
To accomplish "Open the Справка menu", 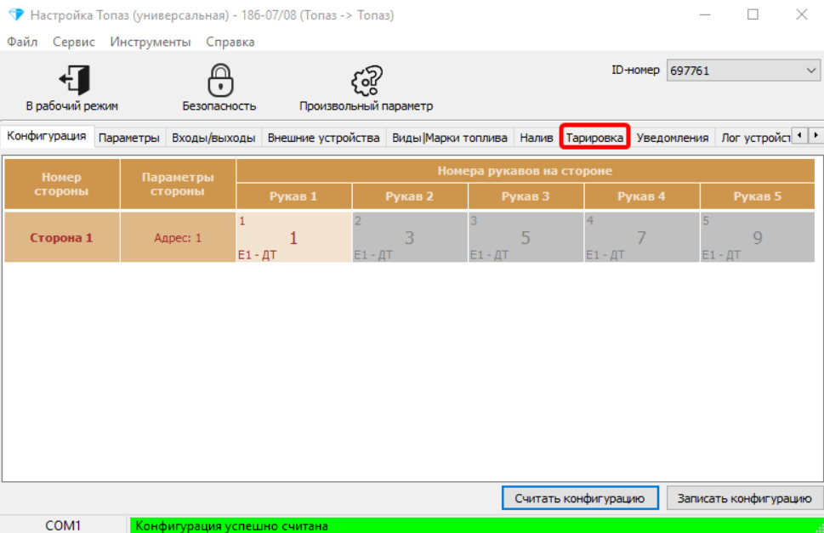I will [230, 42].
